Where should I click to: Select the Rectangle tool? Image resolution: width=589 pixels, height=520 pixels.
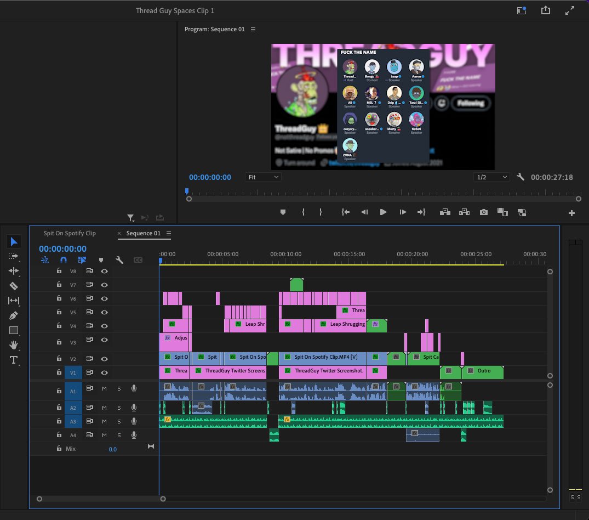[x=14, y=330]
